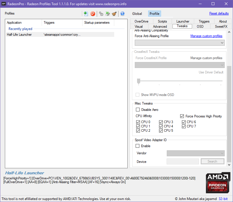Select the Half-Life Launcher profile row
The image size is (233, 202).
tap(60, 35)
